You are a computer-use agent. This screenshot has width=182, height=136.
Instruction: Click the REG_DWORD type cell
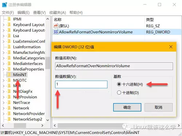click(x=158, y=32)
